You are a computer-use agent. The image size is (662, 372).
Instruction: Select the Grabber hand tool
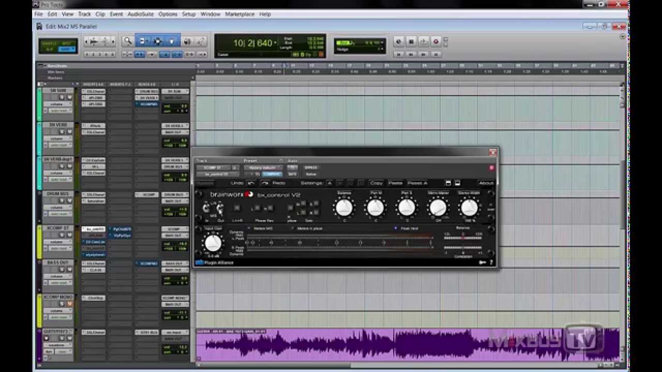(x=172, y=41)
